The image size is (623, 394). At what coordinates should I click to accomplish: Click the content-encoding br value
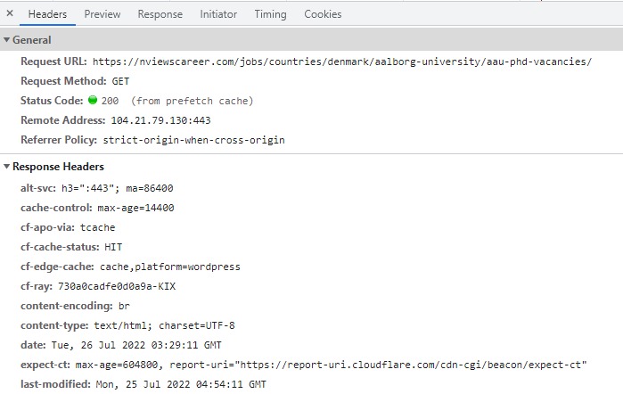(x=124, y=306)
